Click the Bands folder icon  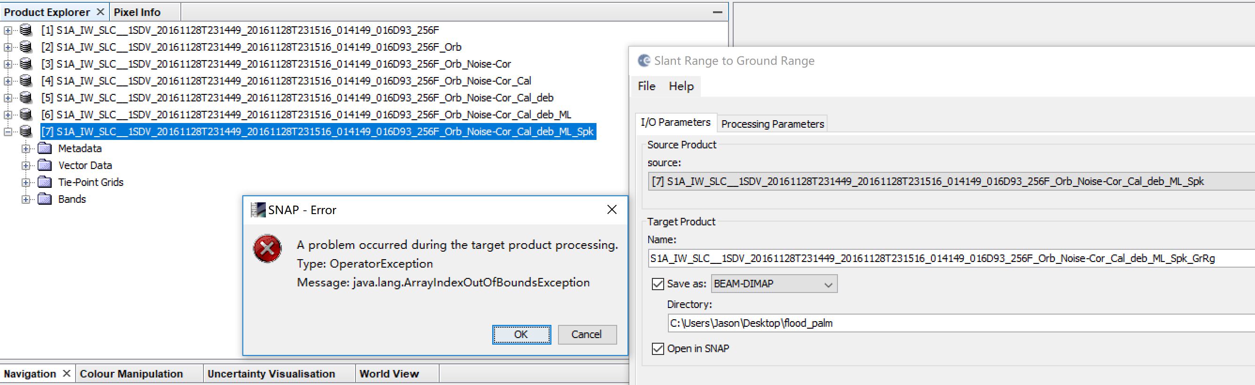[45, 199]
